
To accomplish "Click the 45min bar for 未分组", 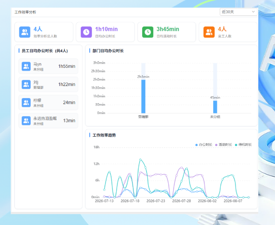I will (x=215, y=107).
